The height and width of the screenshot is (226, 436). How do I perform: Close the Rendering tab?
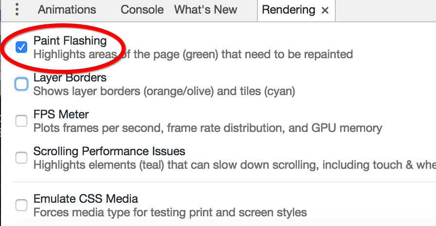[325, 11]
